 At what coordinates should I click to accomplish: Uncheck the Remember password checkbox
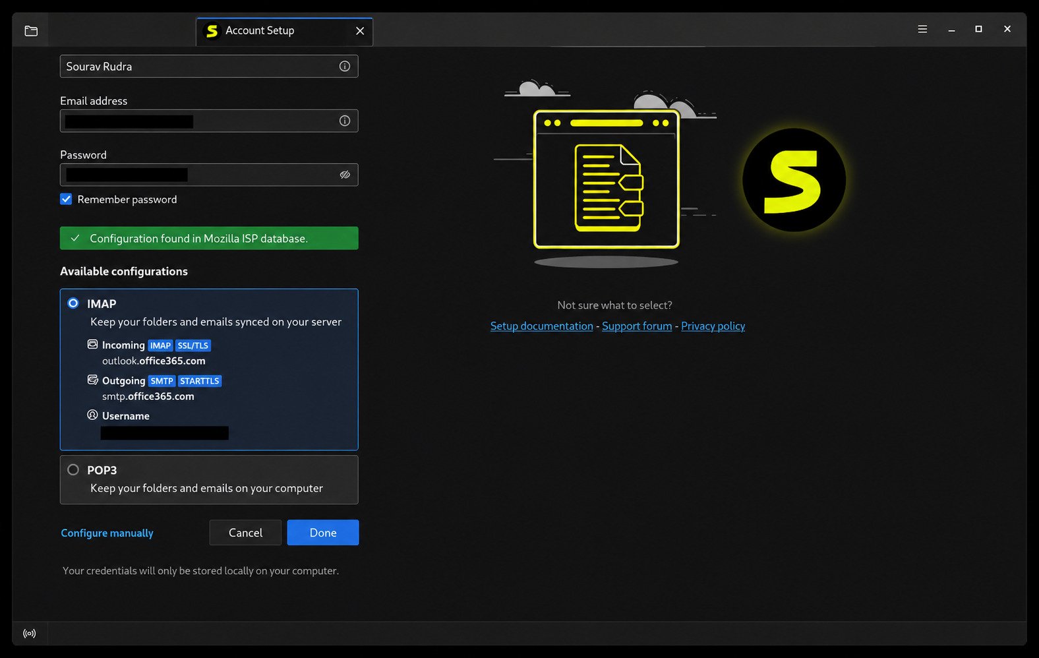point(66,199)
